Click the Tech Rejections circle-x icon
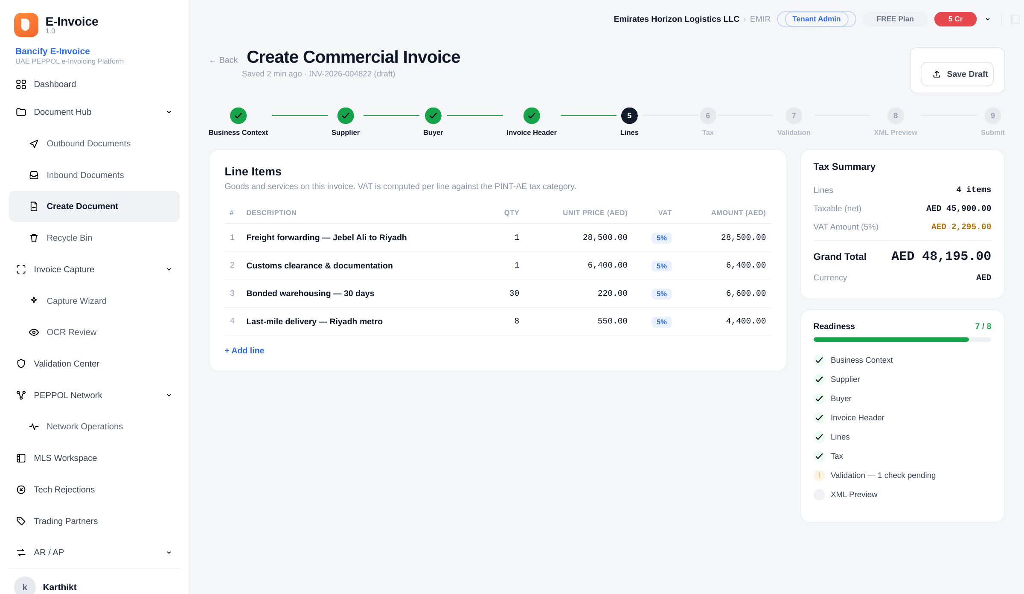Viewport: 1024px width, 594px height. 21,490
